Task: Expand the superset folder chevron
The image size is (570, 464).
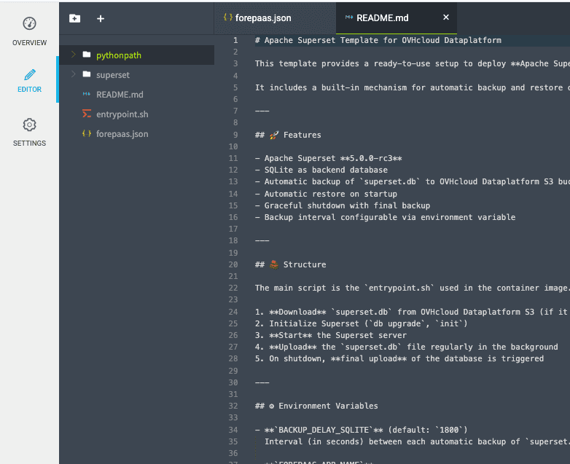Action: point(73,74)
